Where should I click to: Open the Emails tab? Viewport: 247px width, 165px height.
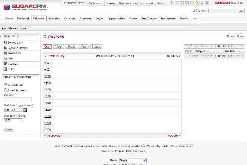pos(184,18)
